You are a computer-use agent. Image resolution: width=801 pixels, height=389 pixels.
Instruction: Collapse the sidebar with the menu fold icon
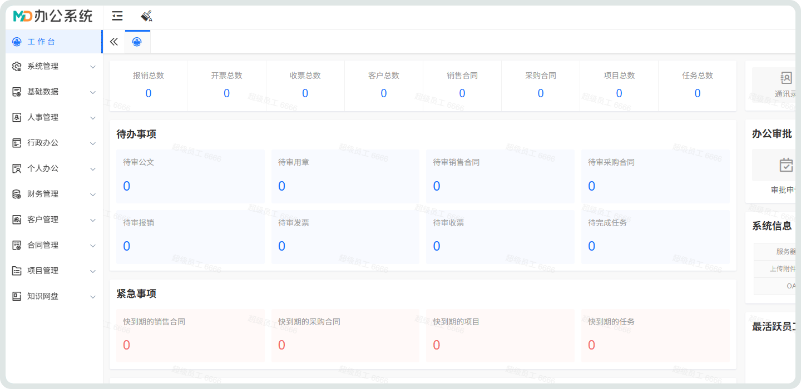[117, 16]
